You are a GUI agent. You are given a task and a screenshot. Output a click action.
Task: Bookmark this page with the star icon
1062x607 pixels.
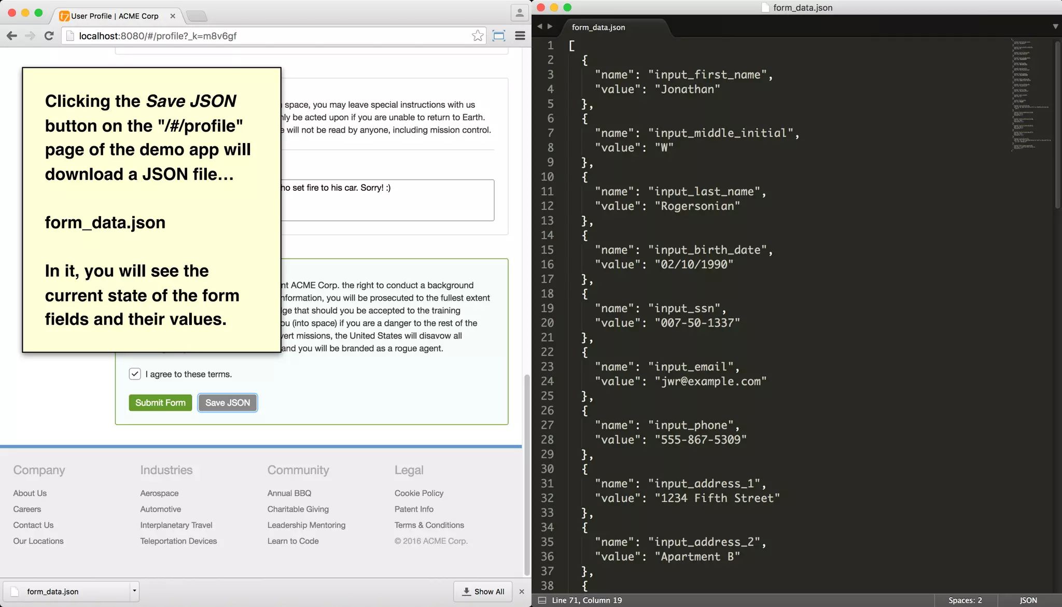point(478,36)
